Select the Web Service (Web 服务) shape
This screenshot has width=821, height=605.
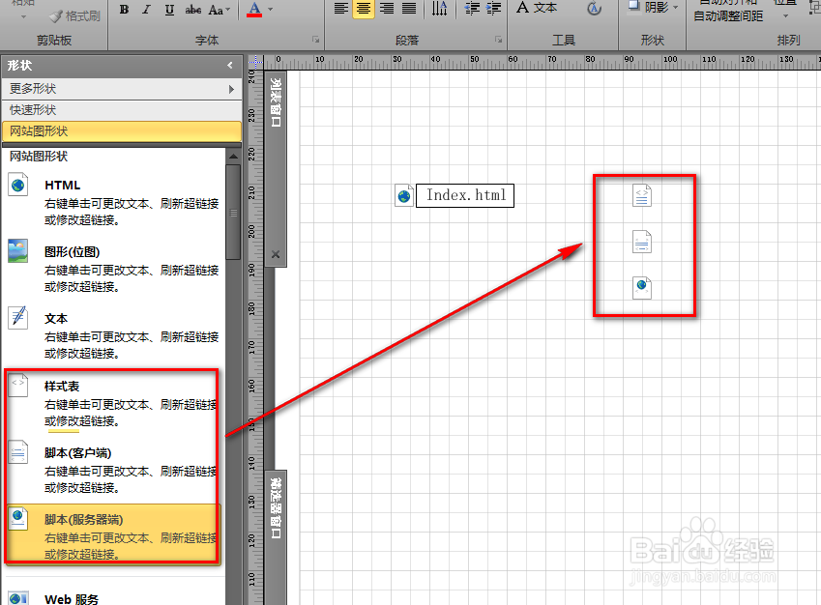(x=113, y=597)
